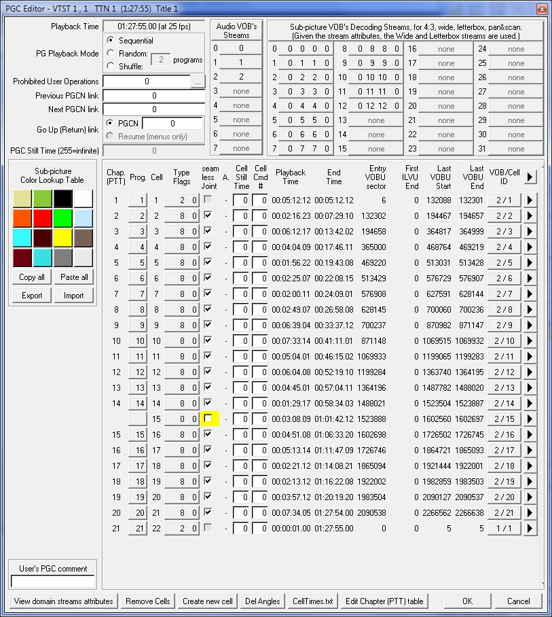
Task: Uncheck seamless joint for cell 21
Action: coord(208,512)
